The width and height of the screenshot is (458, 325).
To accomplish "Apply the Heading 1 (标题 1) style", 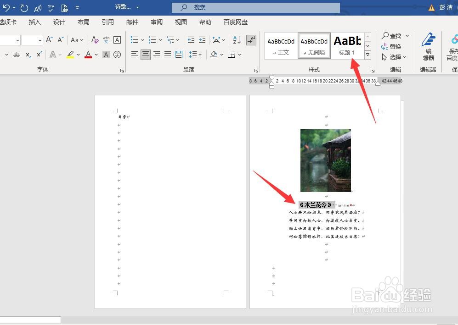I will 347,46.
